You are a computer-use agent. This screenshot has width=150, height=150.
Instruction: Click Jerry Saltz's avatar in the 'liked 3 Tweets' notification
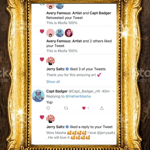[50, 61]
